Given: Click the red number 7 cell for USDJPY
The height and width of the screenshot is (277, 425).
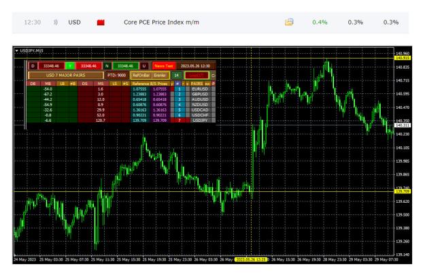Looking at the screenshot, I should coord(180,120).
